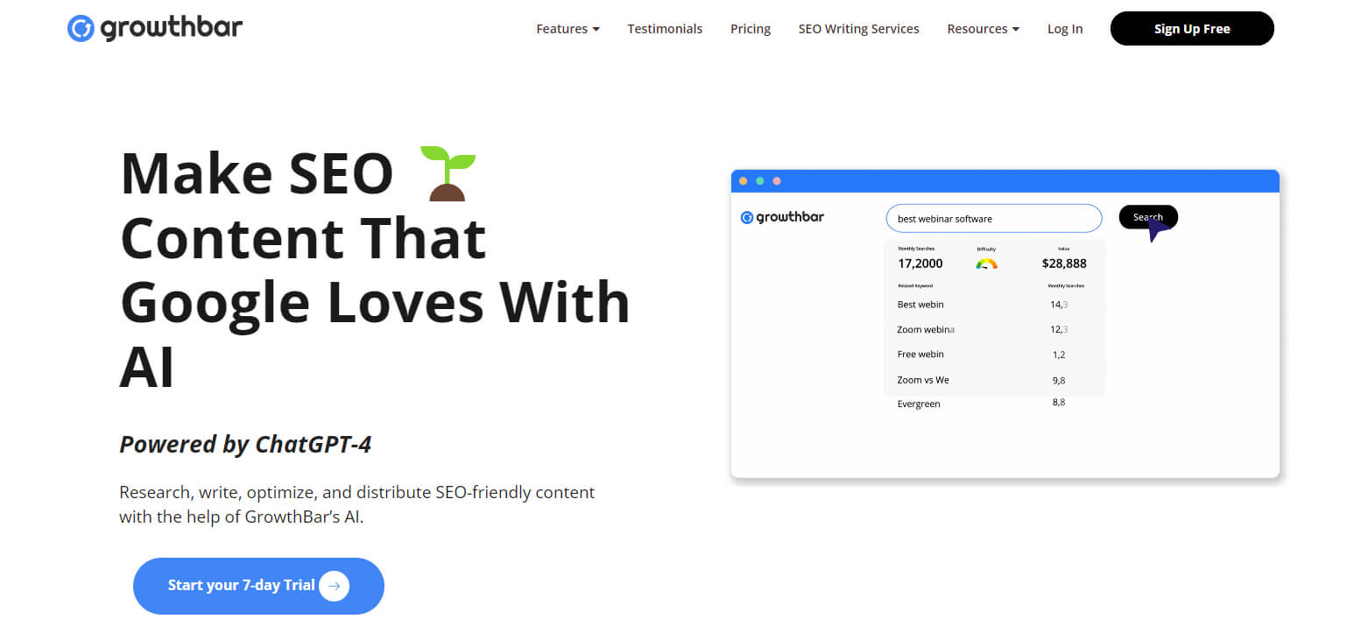Click the difficulty gauge icon
The width and height of the screenshot is (1354, 640).
[x=986, y=263]
